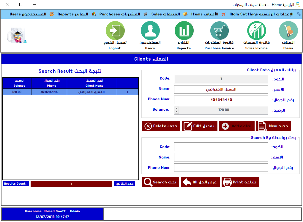Click the washing machine logo image

click(x=16, y=36)
